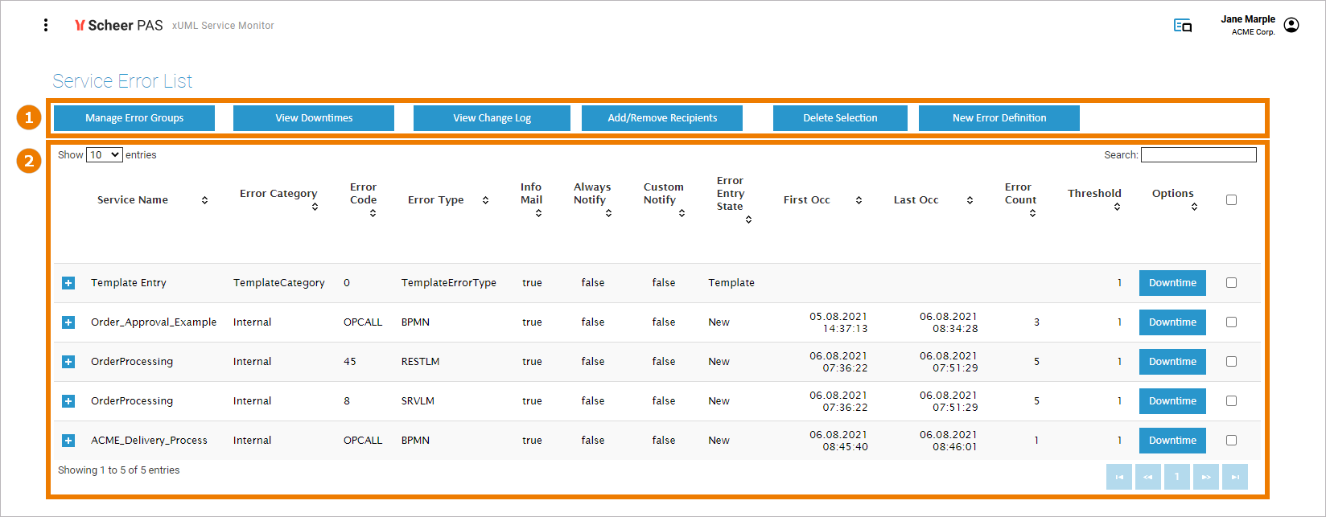Screen dimensions: 1326x517
Task: Expand the Order_Approval_Example row details
Action: point(68,322)
